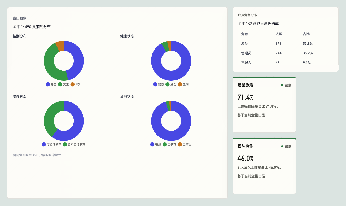346x206 pixels.
Task: Toggle the 受伤 legend item
Action: tap(171, 84)
